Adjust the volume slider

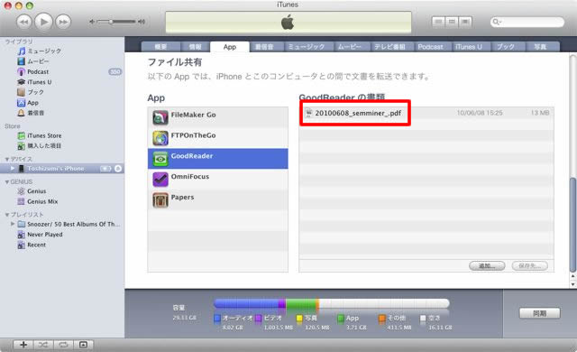[x=116, y=22]
